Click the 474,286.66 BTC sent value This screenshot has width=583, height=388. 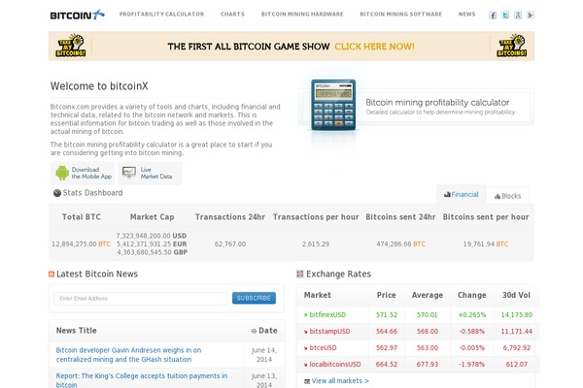click(400, 243)
